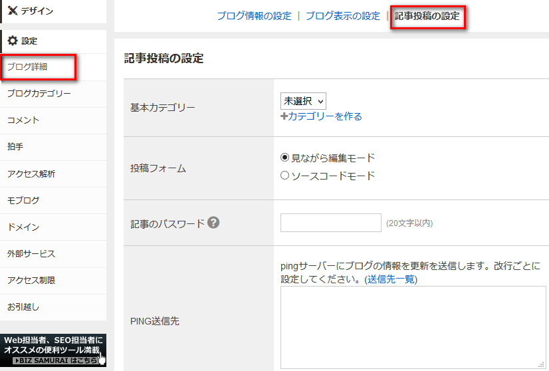Focus the 記事のパスワード input field
This screenshot has height=371, width=549.
tap(331, 223)
